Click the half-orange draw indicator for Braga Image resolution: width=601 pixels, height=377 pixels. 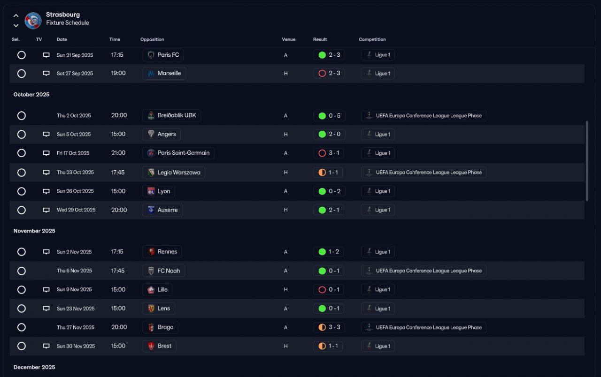pos(322,327)
